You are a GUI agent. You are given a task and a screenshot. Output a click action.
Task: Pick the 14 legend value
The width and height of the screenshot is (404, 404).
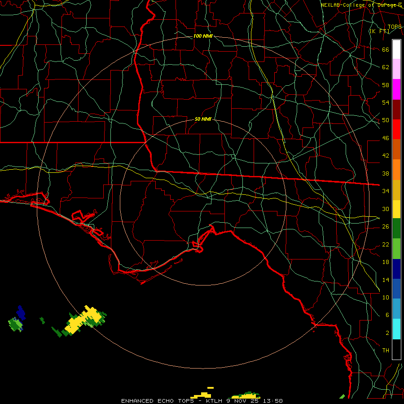point(386,280)
